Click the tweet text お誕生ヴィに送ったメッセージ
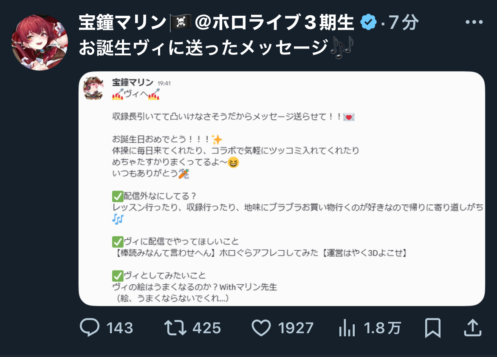 tap(203, 48)
